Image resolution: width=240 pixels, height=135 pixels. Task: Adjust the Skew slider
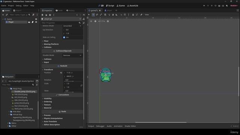tap(73, 92)
